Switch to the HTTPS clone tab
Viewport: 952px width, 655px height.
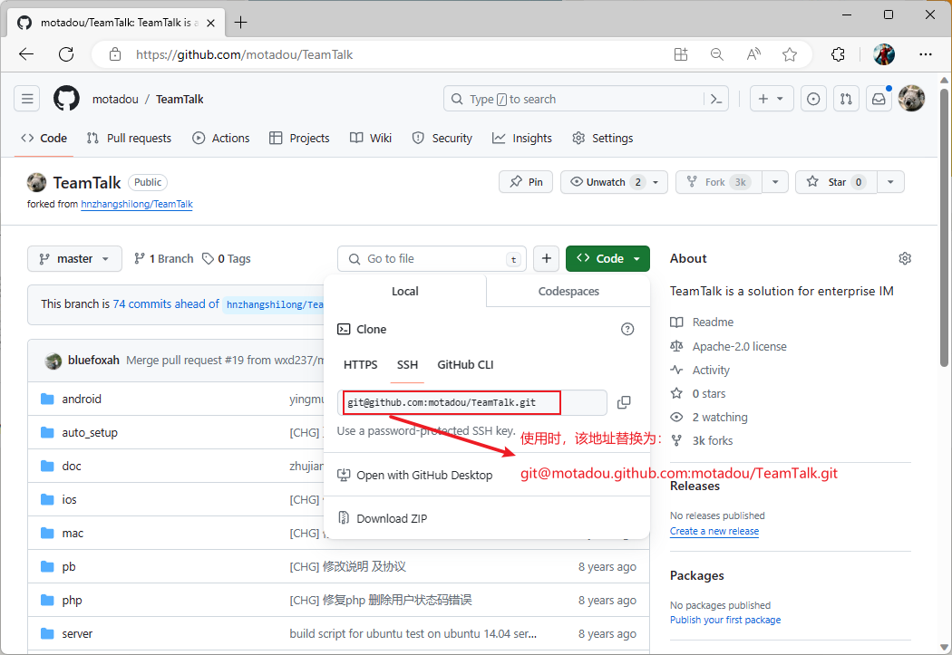(x=360, y=365)
